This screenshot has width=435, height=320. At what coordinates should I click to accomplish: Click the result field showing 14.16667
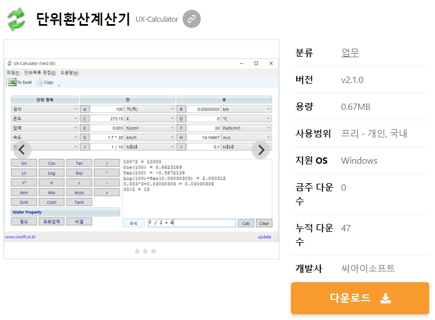pos(204,137)
